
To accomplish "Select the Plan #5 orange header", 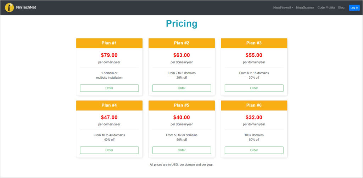I will coord(182,105).
